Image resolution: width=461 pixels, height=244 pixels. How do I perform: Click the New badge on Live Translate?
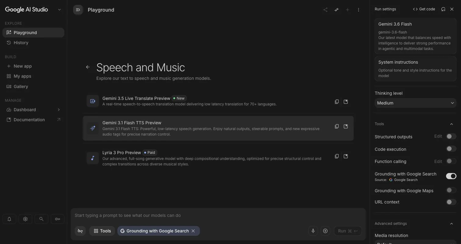(179, 98)
